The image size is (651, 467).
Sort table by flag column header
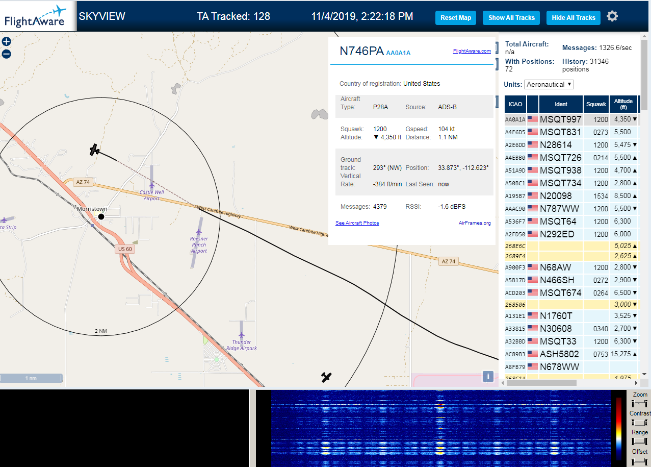point(533,104)
